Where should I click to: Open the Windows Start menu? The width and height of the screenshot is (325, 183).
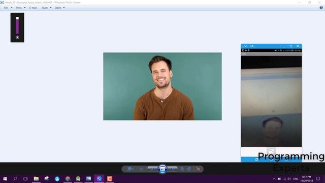pyautogui.click(x=5, y=178)
